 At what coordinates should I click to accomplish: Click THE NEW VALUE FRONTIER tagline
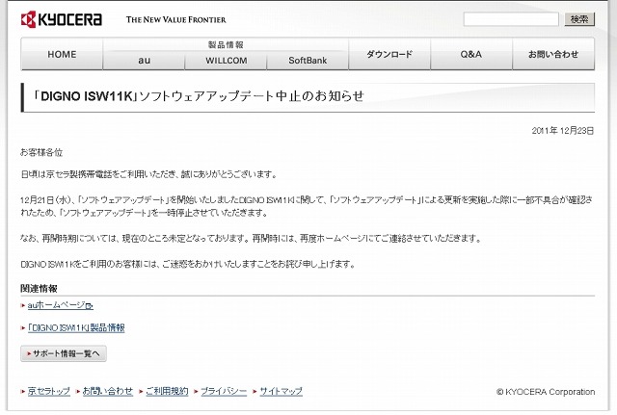click(175, 19)
